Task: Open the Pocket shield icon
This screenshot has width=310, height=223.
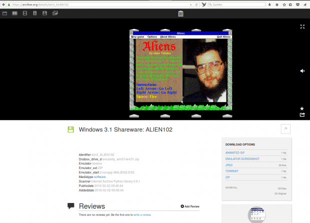Action: 297,4
